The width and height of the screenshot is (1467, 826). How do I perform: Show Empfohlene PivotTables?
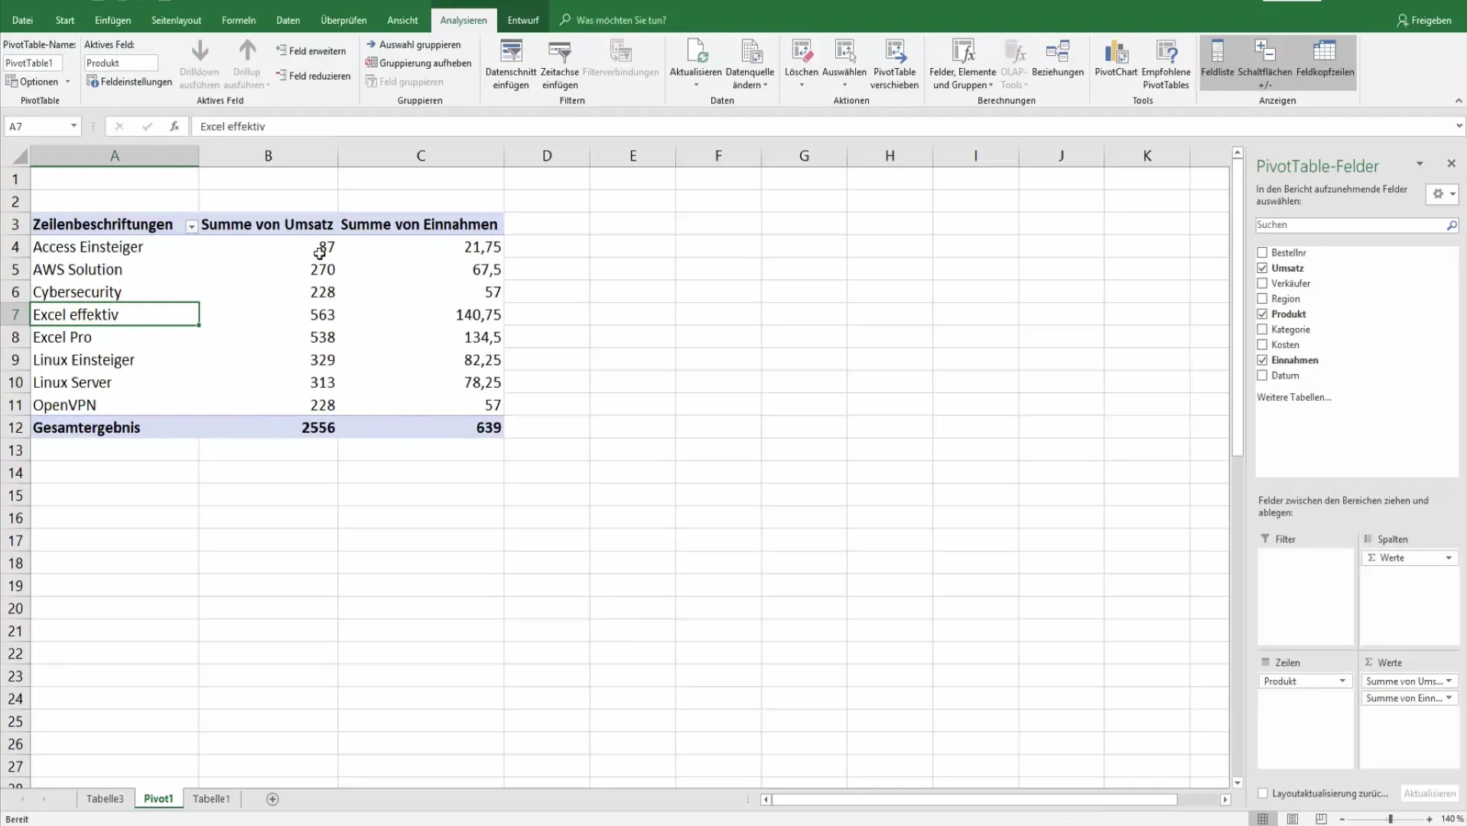click(x=1166, y=65)
